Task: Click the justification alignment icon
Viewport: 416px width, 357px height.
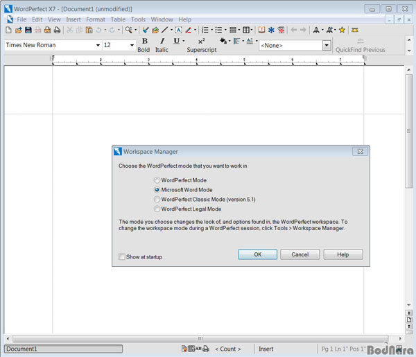Action: pos(236,41)
